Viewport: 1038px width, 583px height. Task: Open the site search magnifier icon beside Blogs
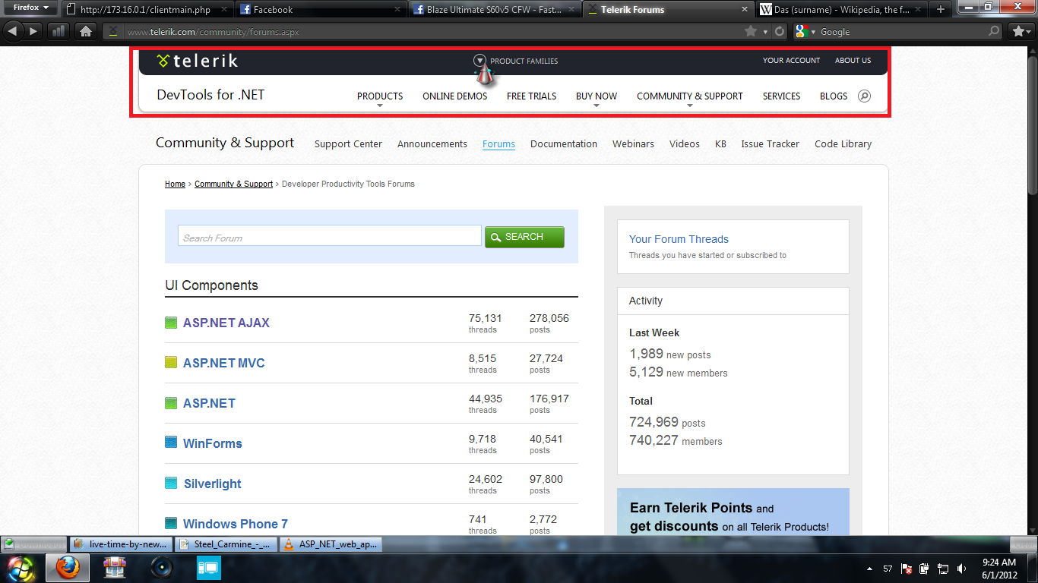864,96
